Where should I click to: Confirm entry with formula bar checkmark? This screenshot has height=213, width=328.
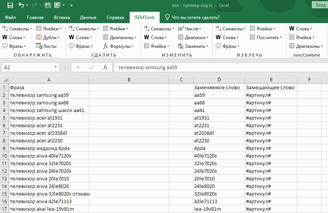[x=92, y=67]
